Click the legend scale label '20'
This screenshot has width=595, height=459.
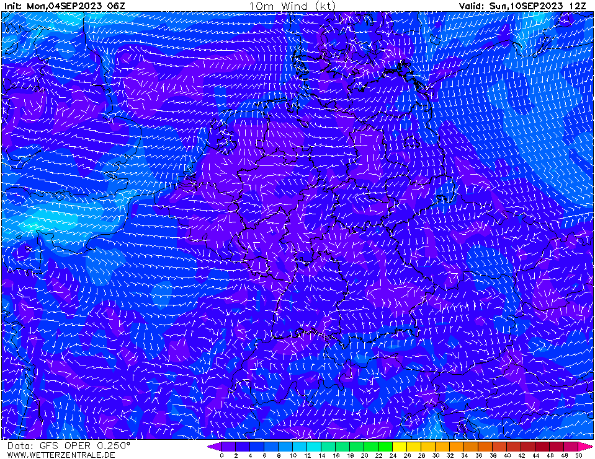tap(364, 455)
